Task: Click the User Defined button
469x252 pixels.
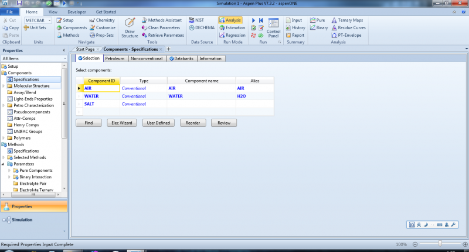Action: coord(158,123)
